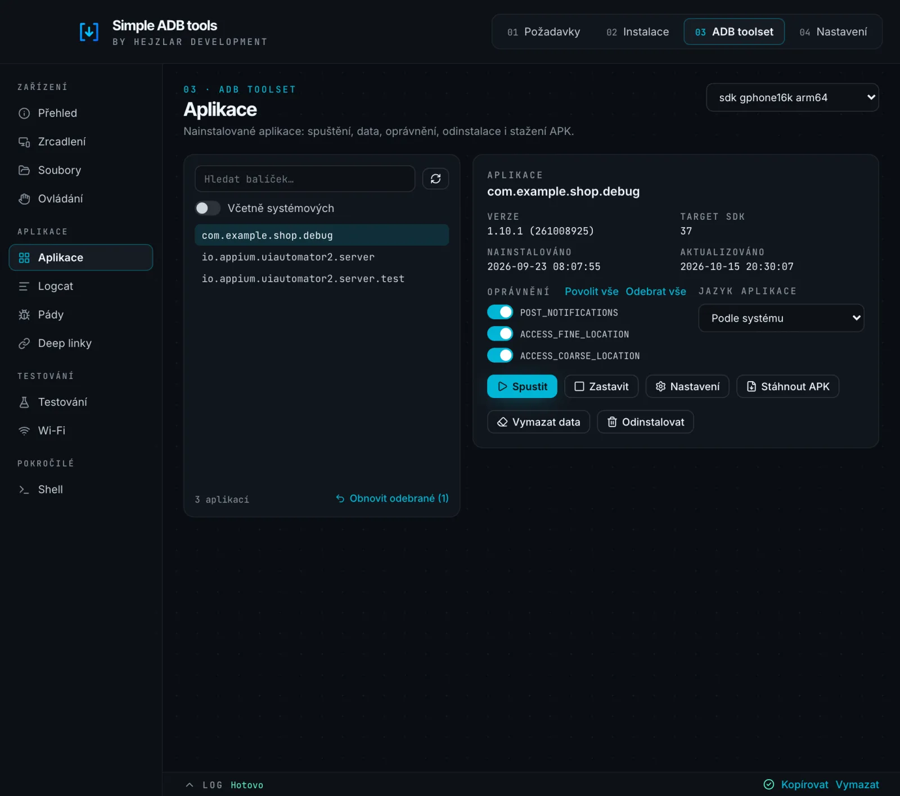Toggle ACCESS_COARSE_LOCATION permission
The width and height of the screenshot is (900, 796).
500,355
